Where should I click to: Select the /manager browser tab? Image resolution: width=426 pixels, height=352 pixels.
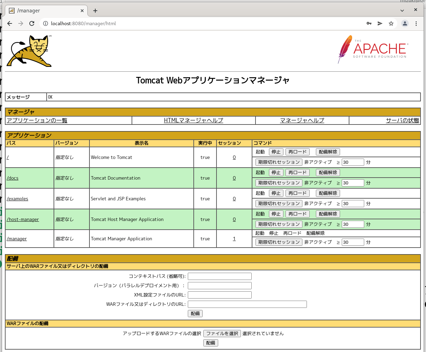point(46,11)
